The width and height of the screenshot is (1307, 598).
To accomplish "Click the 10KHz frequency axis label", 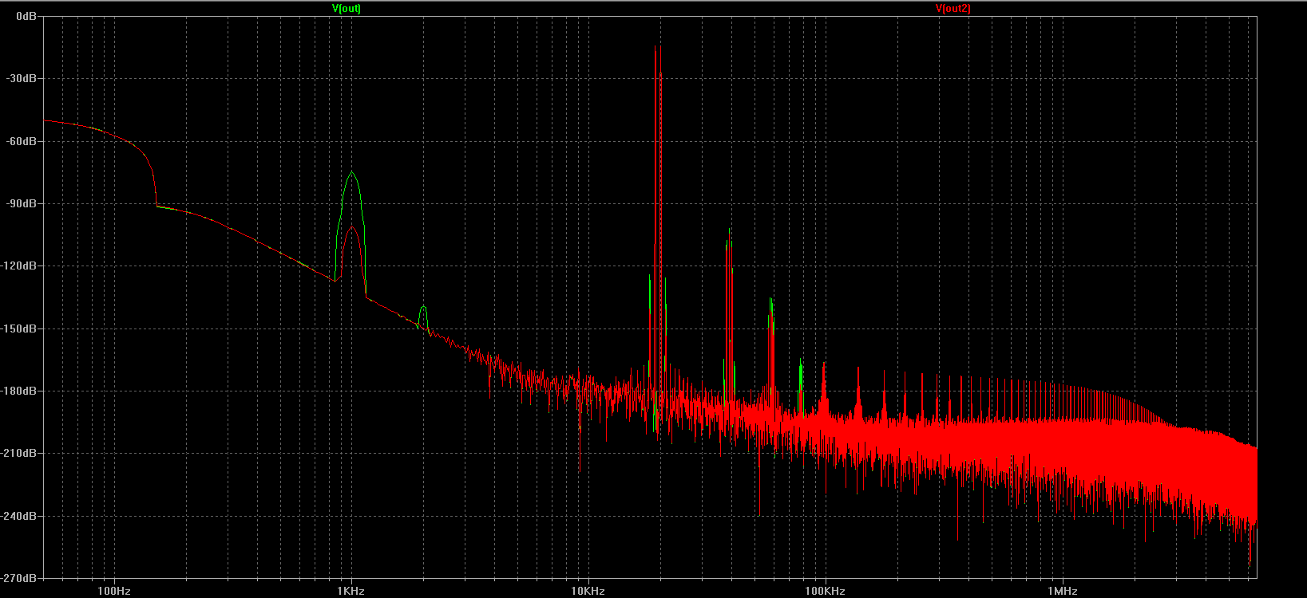I will pyautogui.click(x=588, y=591).
